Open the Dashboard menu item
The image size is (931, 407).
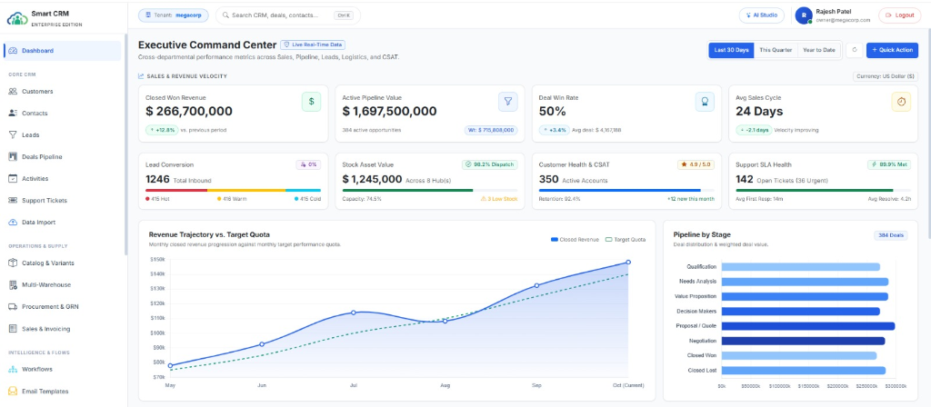click(63, 51)
